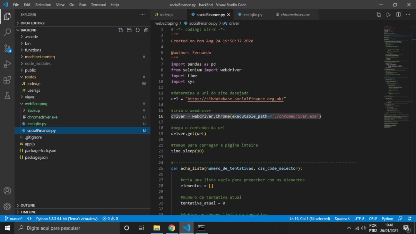Viewport: 416px width, 234px height.
Task: Expand the machineLearning folder
Action: coord(40,57)
